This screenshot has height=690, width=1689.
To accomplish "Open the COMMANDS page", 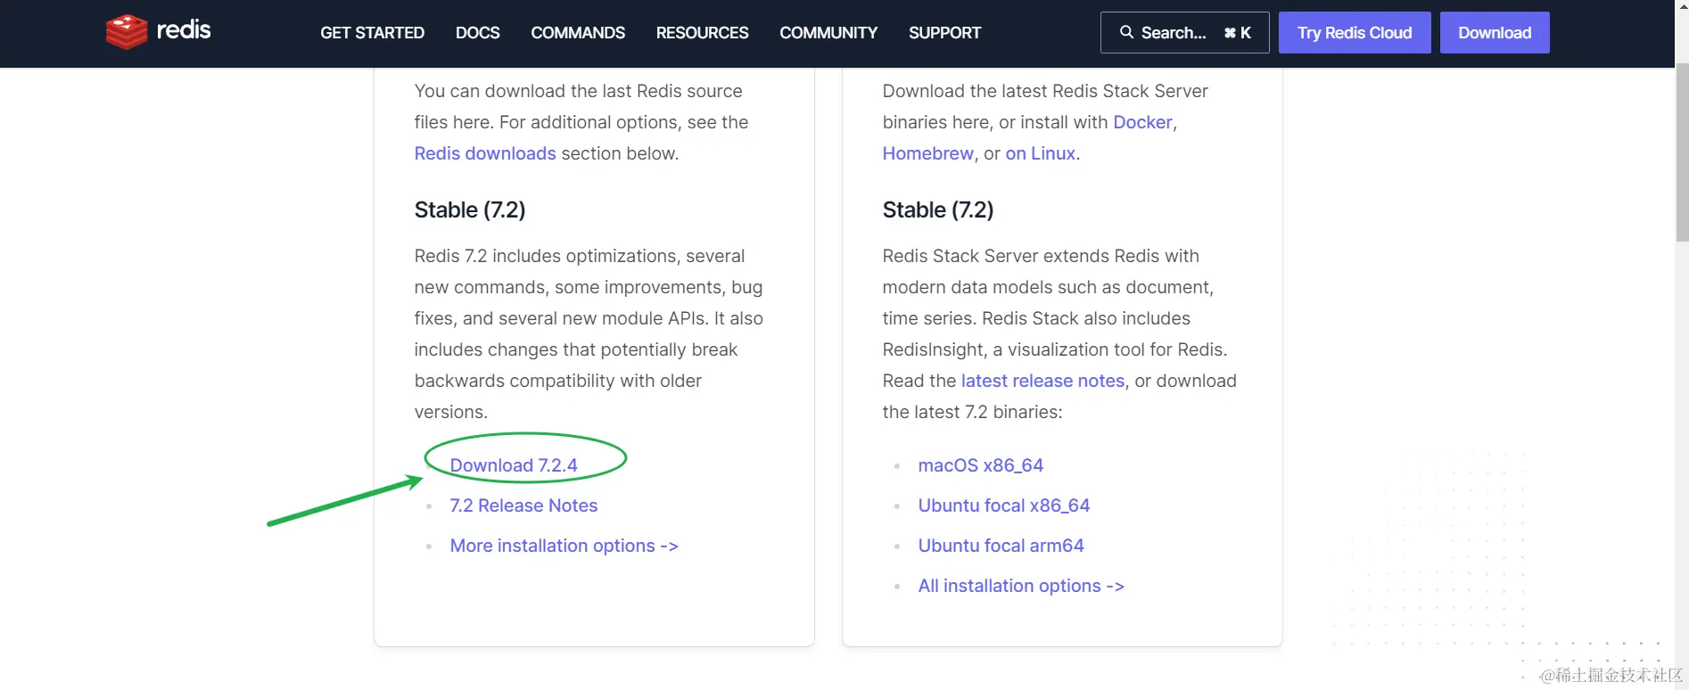I will (578, 33).
